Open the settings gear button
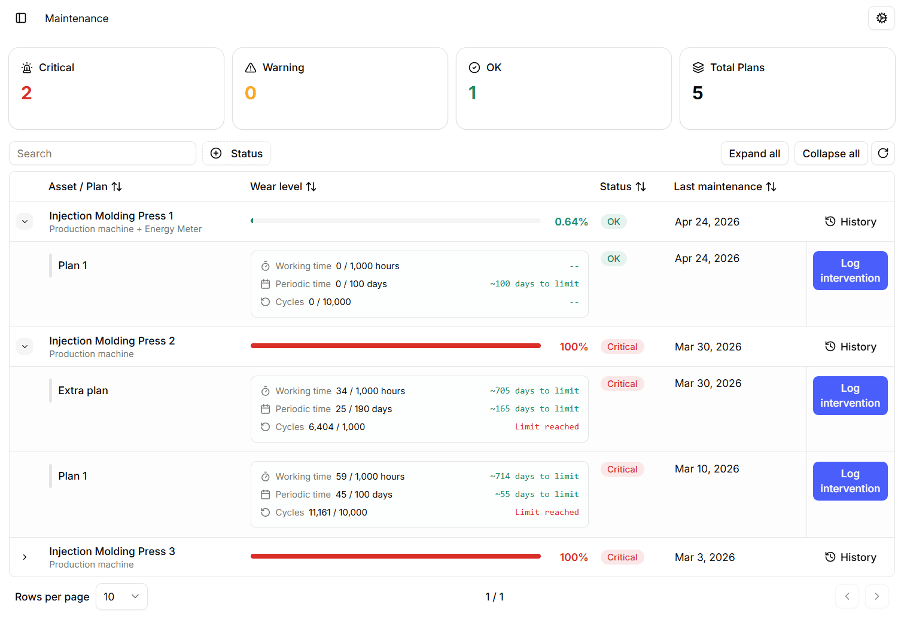 [x=881, y=18]
